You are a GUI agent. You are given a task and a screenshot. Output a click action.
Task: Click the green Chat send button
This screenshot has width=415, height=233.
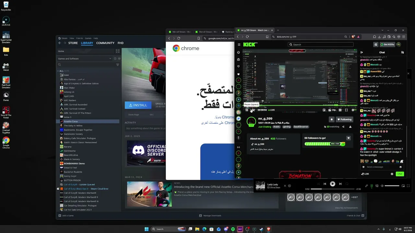(x=400, y=174)
